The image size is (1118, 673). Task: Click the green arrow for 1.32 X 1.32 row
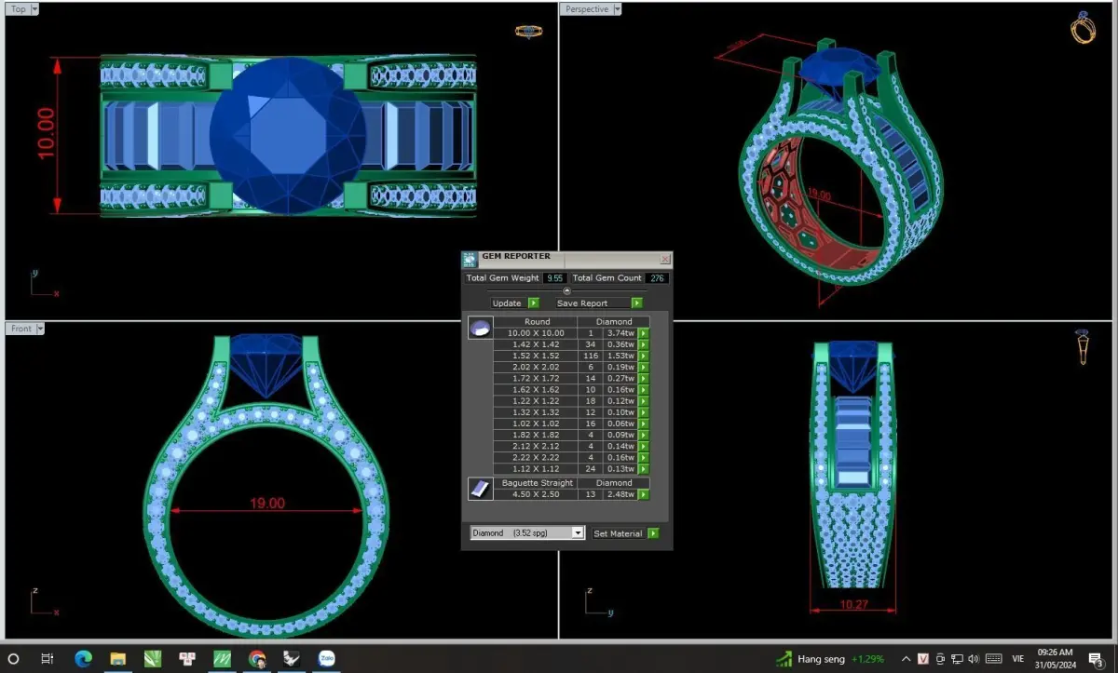pos(644,412)
